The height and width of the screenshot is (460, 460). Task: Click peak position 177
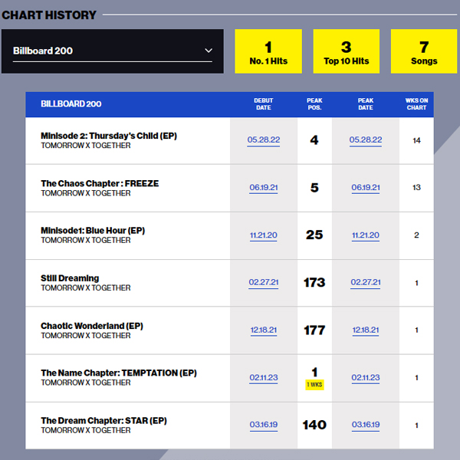point(314,330)
